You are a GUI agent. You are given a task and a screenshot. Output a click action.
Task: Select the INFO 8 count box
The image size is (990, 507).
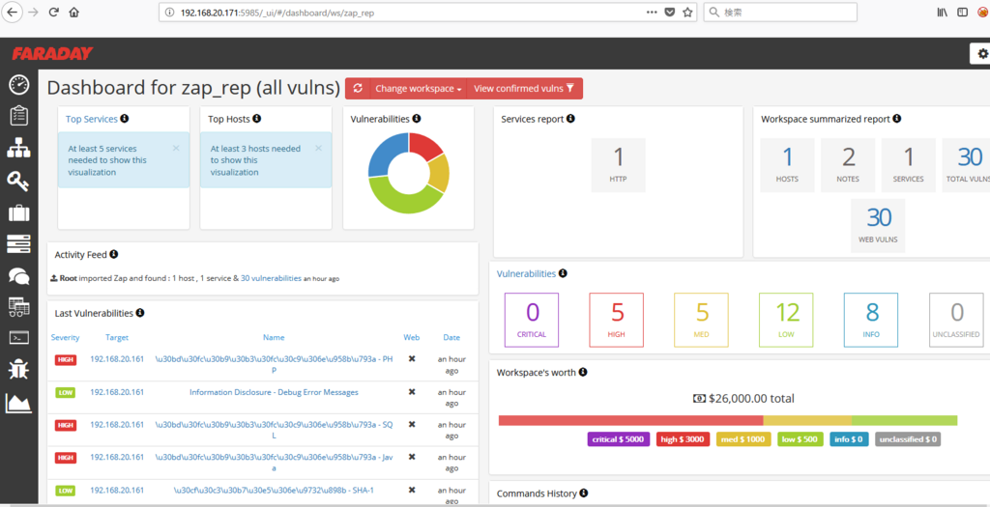pyautogui.click(x=871, y=320)
